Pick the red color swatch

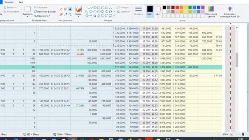click(177, 7)
